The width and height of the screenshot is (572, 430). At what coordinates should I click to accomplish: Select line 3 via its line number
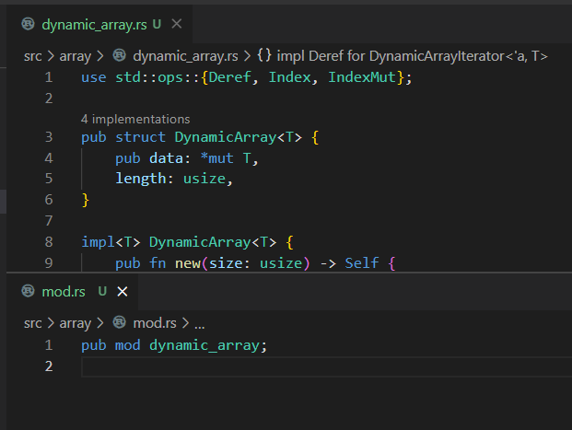49,137
